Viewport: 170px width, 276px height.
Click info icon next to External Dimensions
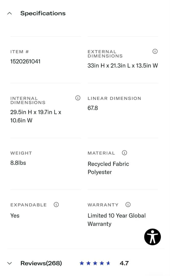[155, 51]
